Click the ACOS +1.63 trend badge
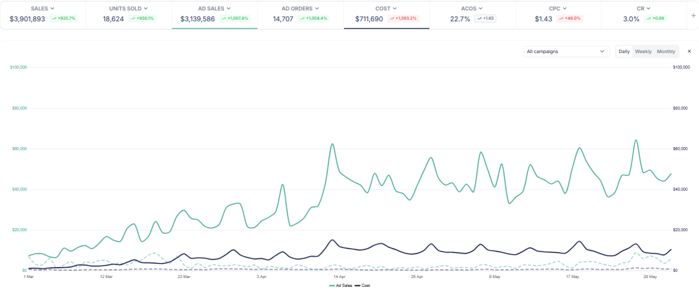The width and height of the screenshot is (699, 291). click(485, 19)
